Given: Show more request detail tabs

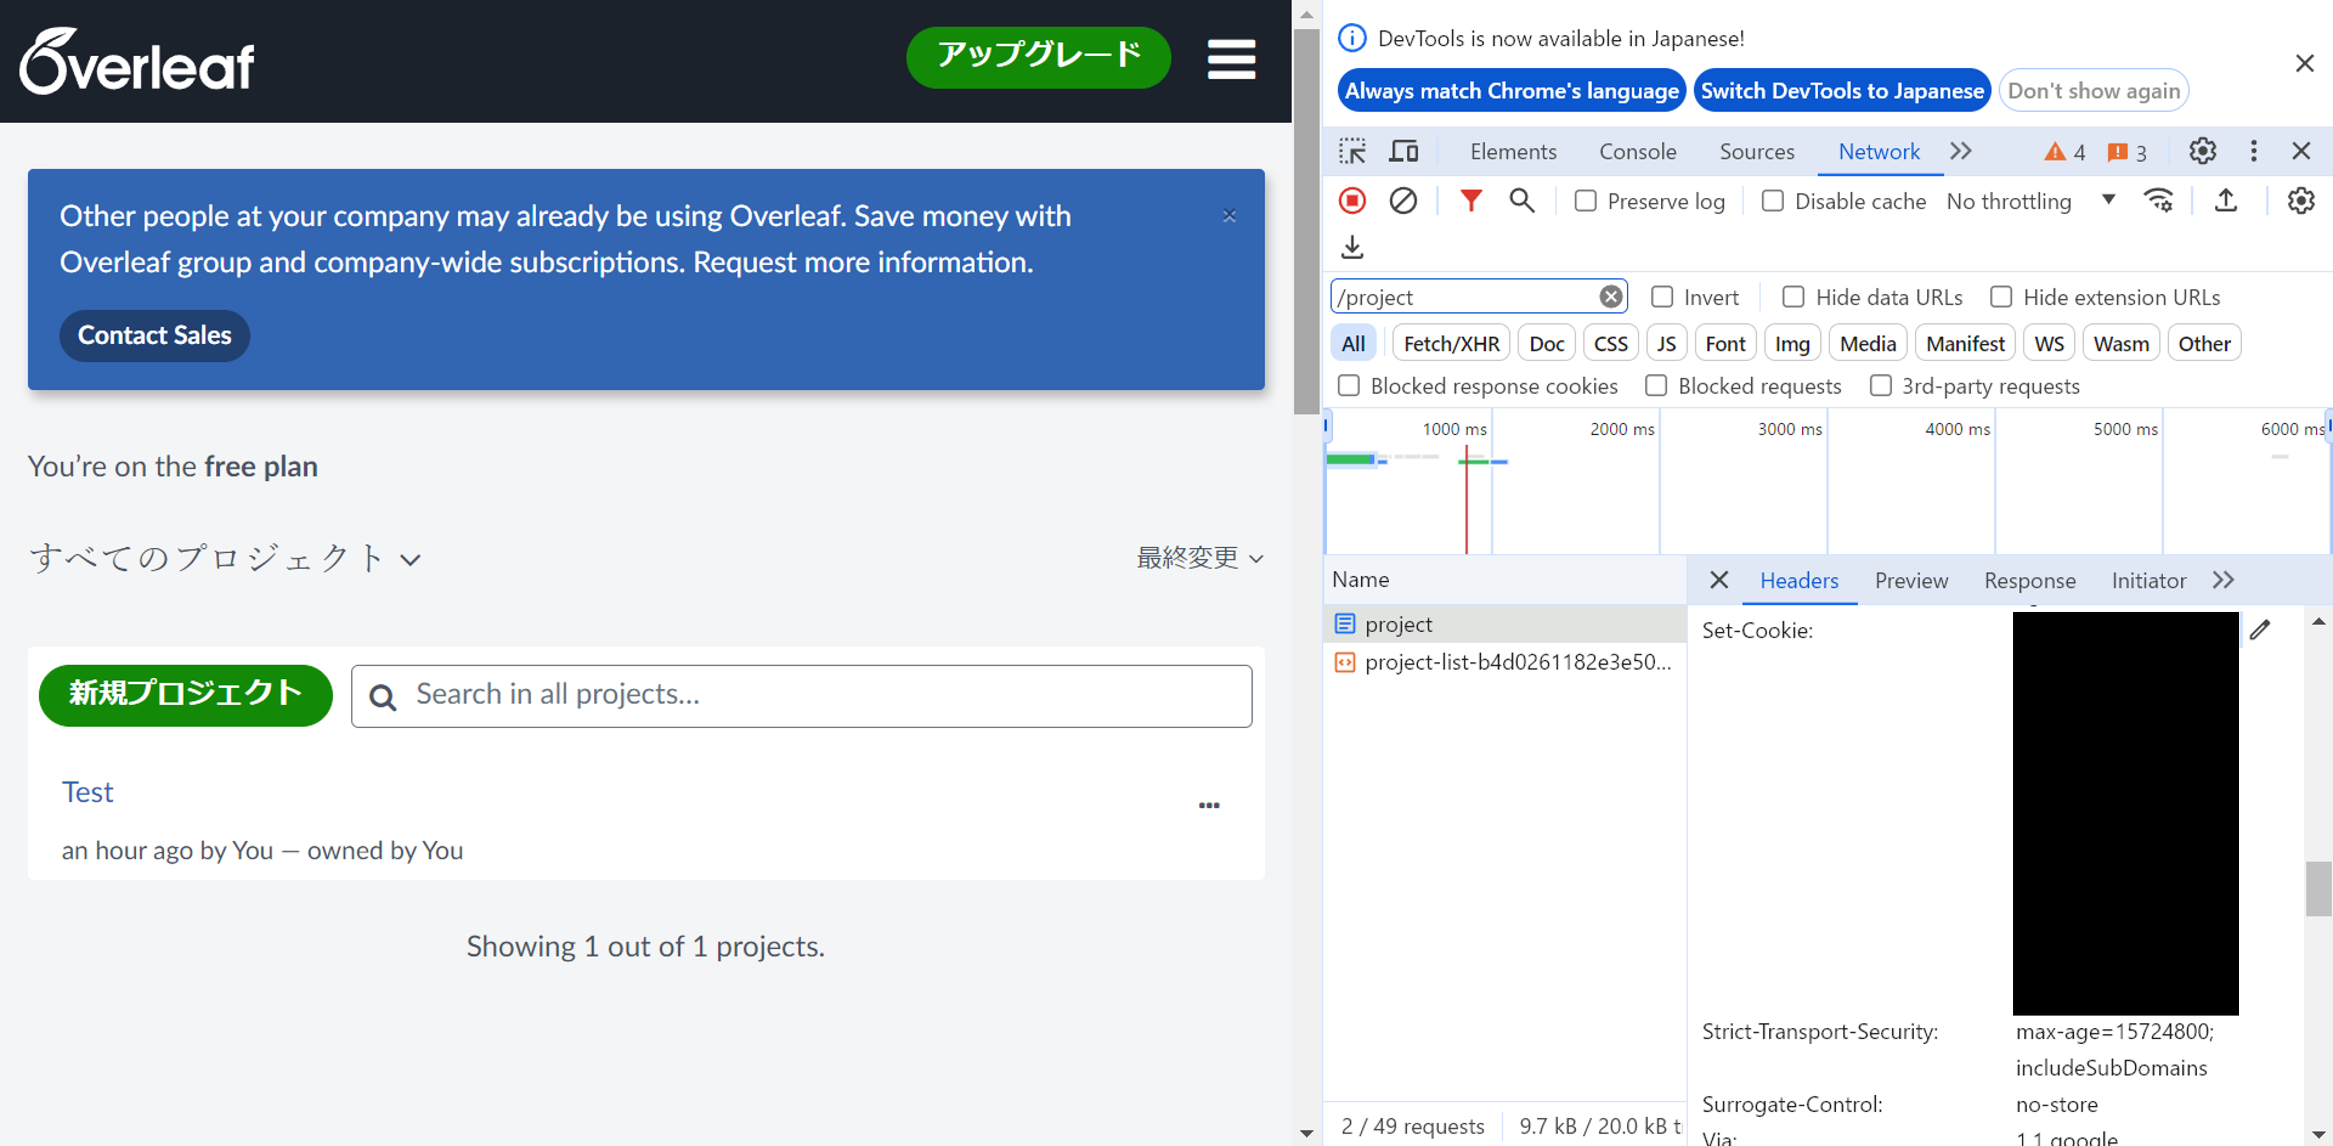Looking at the screenshot, I should click(2223, 580).
